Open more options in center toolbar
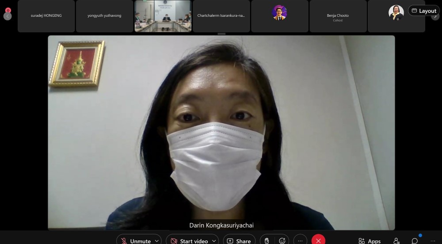Viewport: 442px width, 244px height. point(300,240)
